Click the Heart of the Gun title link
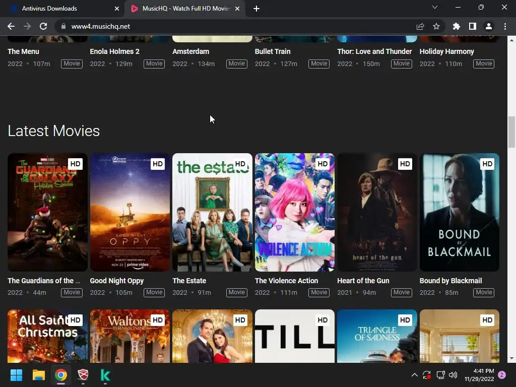Screen dimensions: 516x387 [x=363, y=281]
